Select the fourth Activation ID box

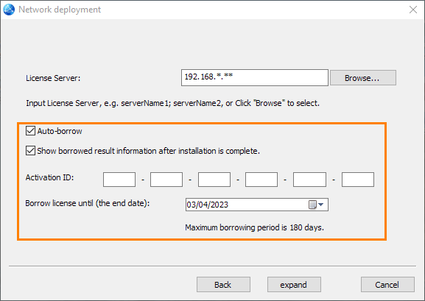pos(261,180)
